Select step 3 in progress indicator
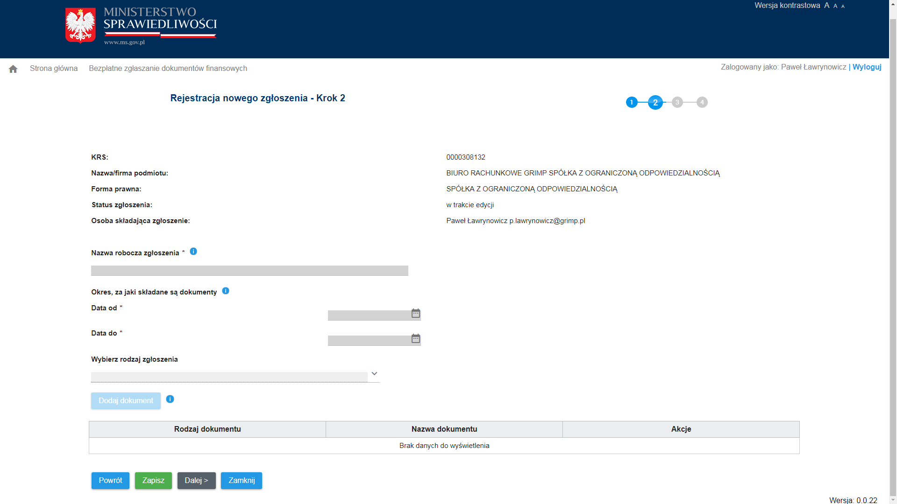 (677, 102)
